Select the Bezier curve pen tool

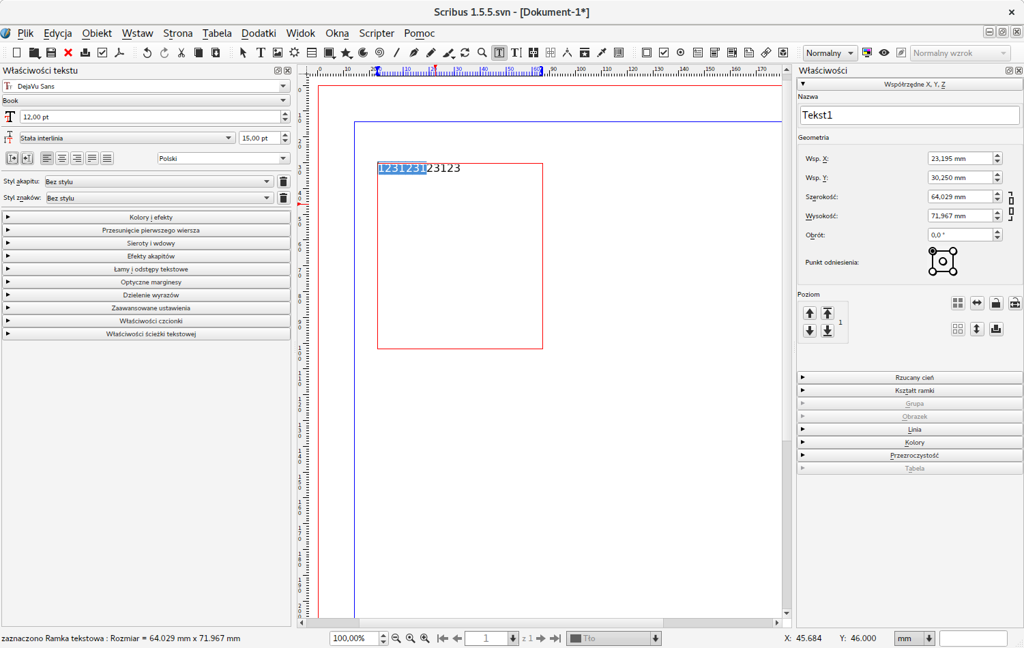[x=413, y=53]
